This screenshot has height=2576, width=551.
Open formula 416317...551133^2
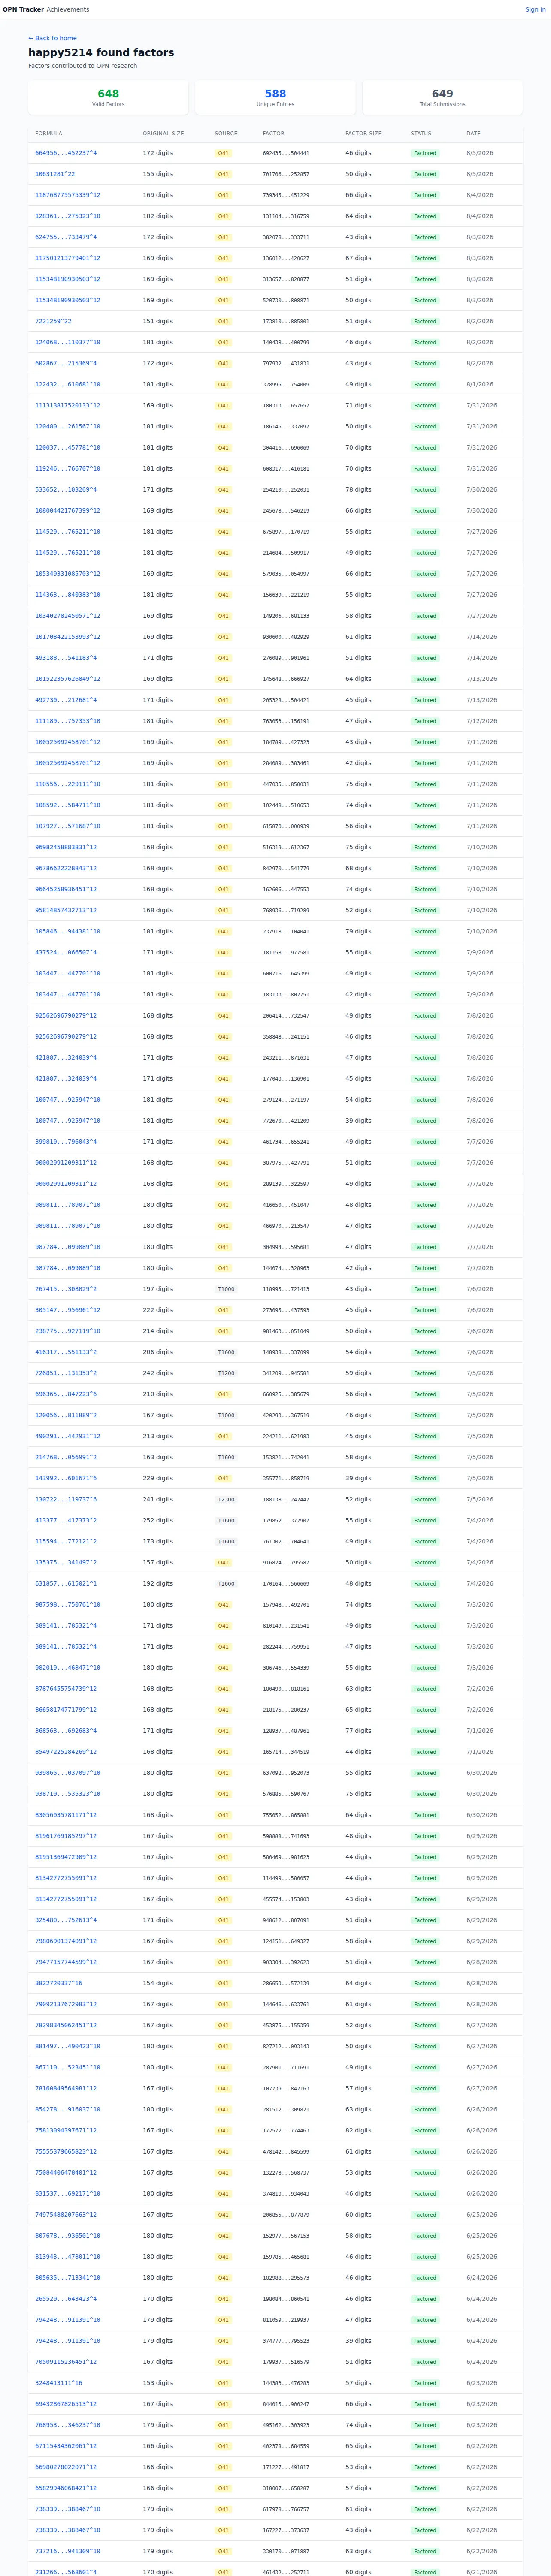click(x=66, y=1352)
